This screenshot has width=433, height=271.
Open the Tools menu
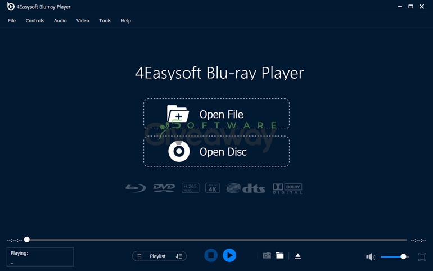[105, 21]
